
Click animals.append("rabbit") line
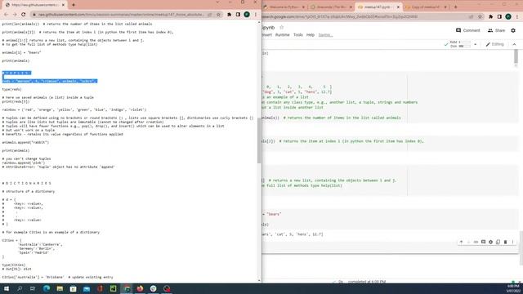pyautogui.click(x=25, y=142)
